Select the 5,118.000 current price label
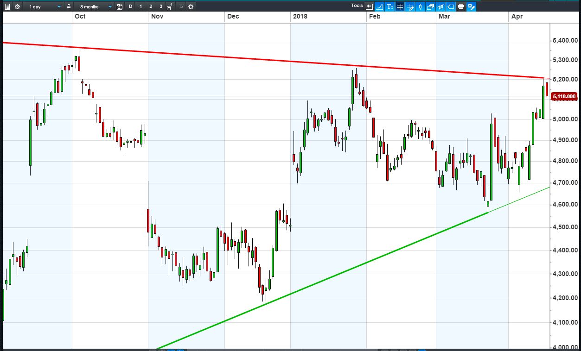Image resolution: width=581 pixels, height=351 pixels. (564, 96)
